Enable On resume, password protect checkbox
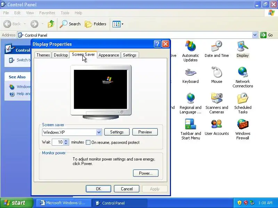Screen dimensions: 278x208 click(88, 142)
